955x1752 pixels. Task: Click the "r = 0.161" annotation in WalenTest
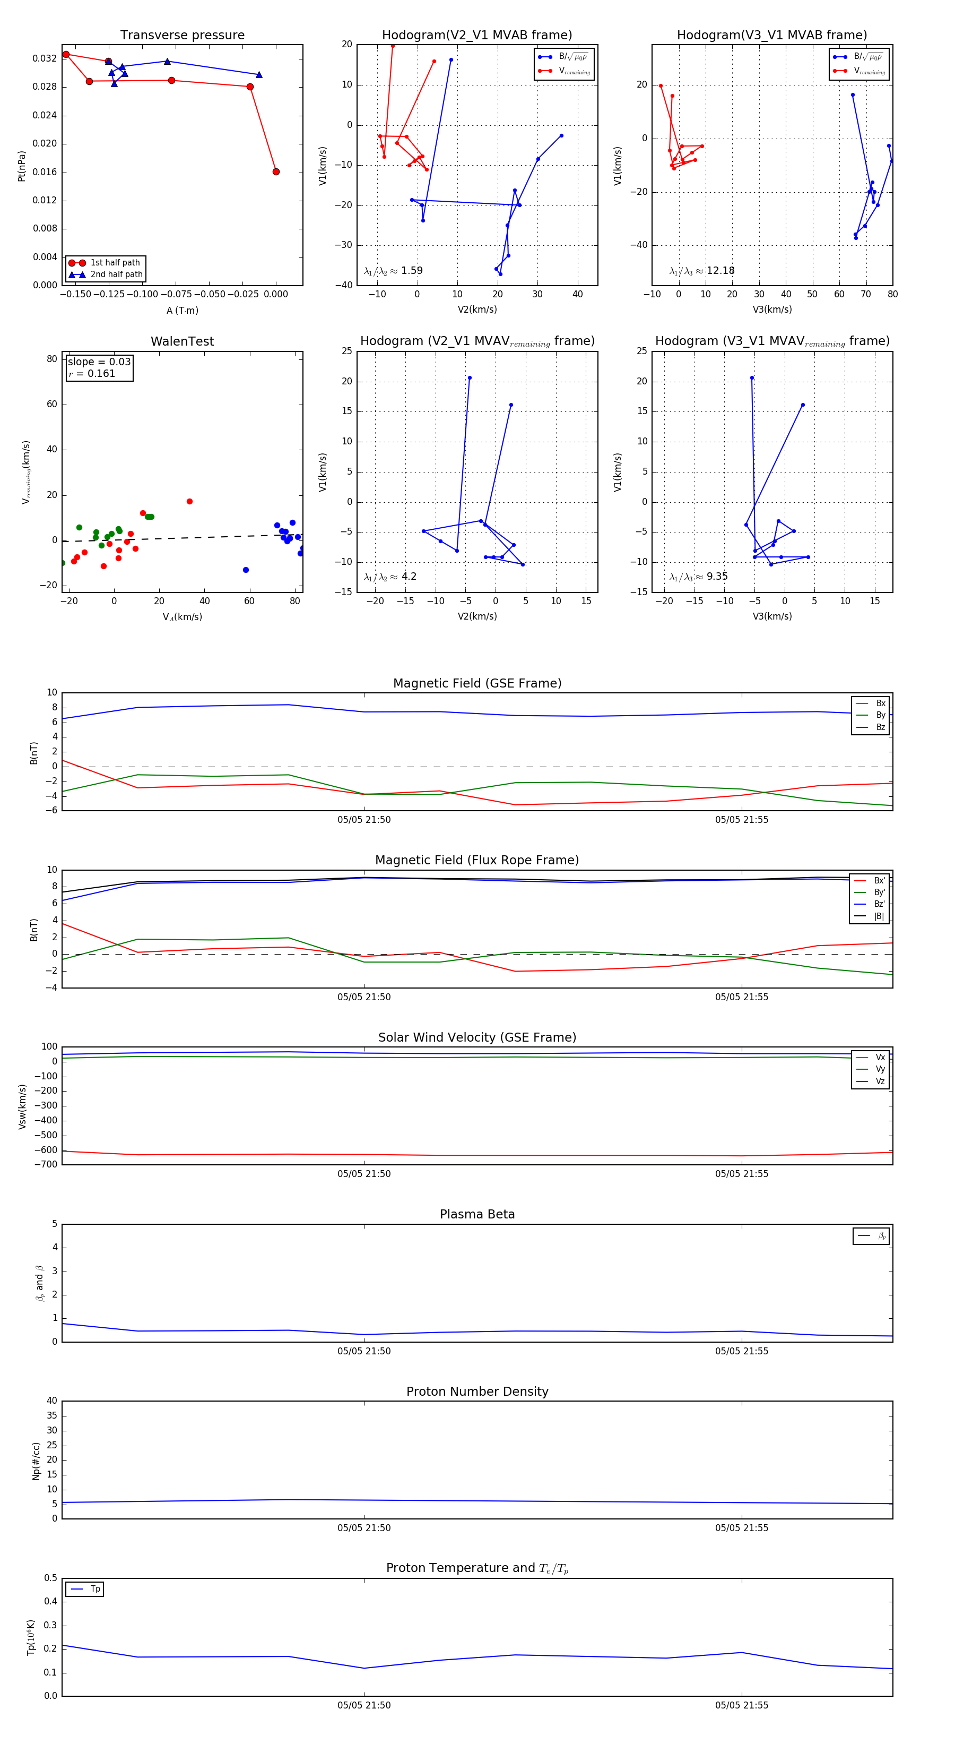pos(92,373)
